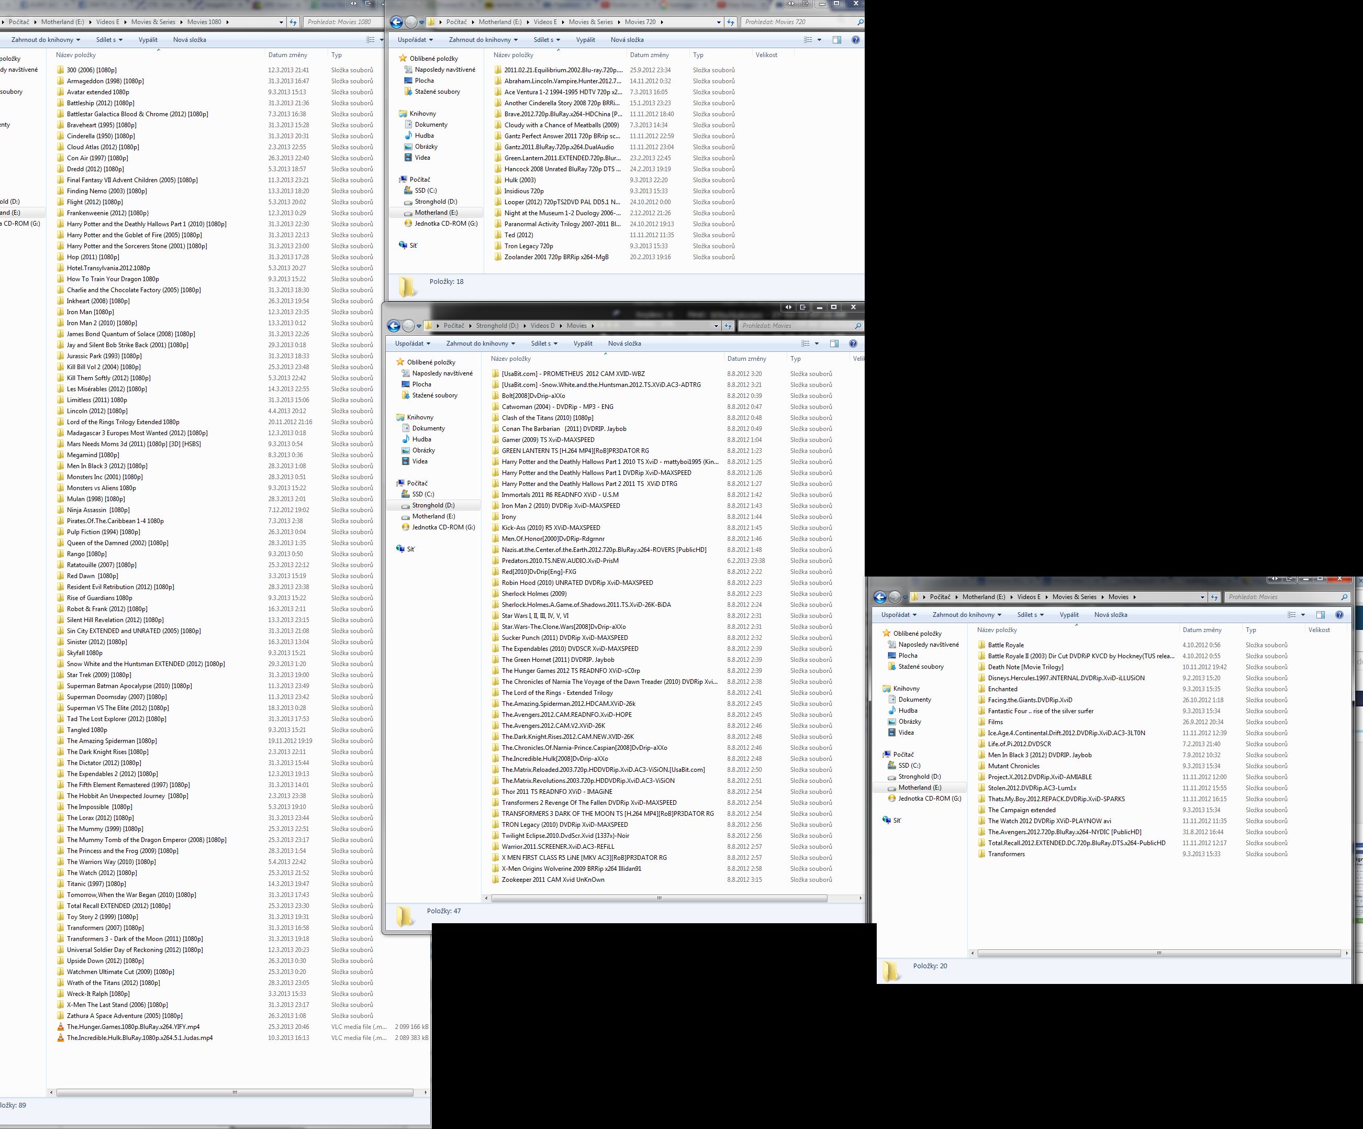Screen dimensions: 1363x1129
Task: Click refresh icon in Movies 1080 address bar
Action: (x=293, y=22)
